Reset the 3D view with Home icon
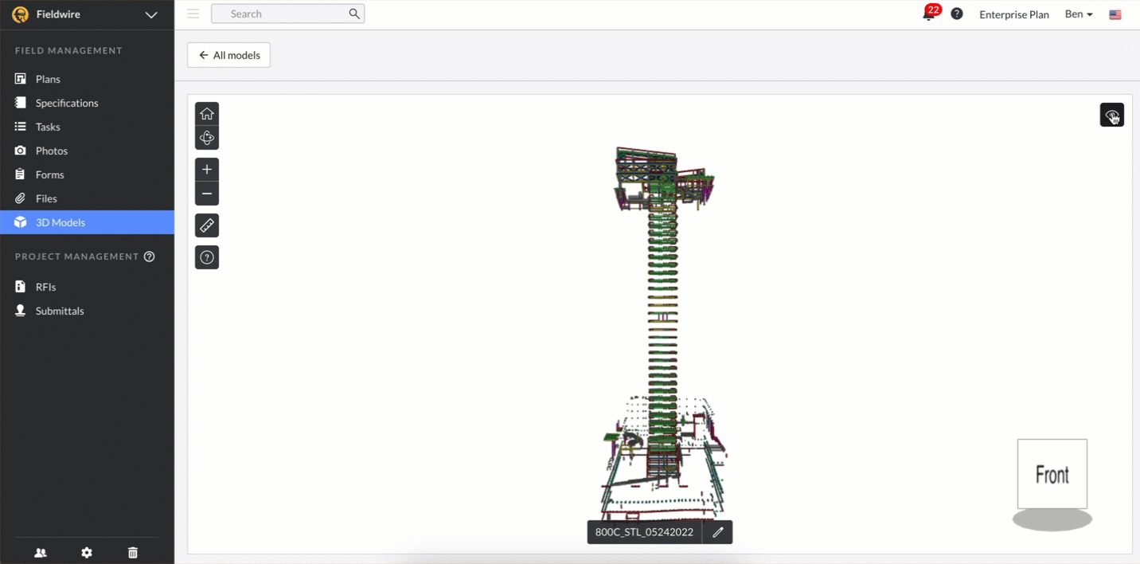1140x564 pixels. [x=207, y=114]
